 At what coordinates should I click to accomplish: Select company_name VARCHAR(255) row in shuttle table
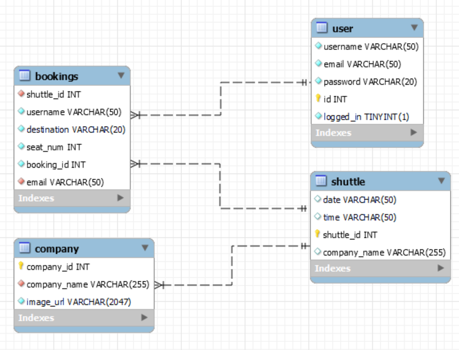coord(380,252)
